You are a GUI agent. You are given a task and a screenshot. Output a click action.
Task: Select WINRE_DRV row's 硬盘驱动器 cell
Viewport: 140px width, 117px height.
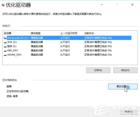[x=37, y=55]
